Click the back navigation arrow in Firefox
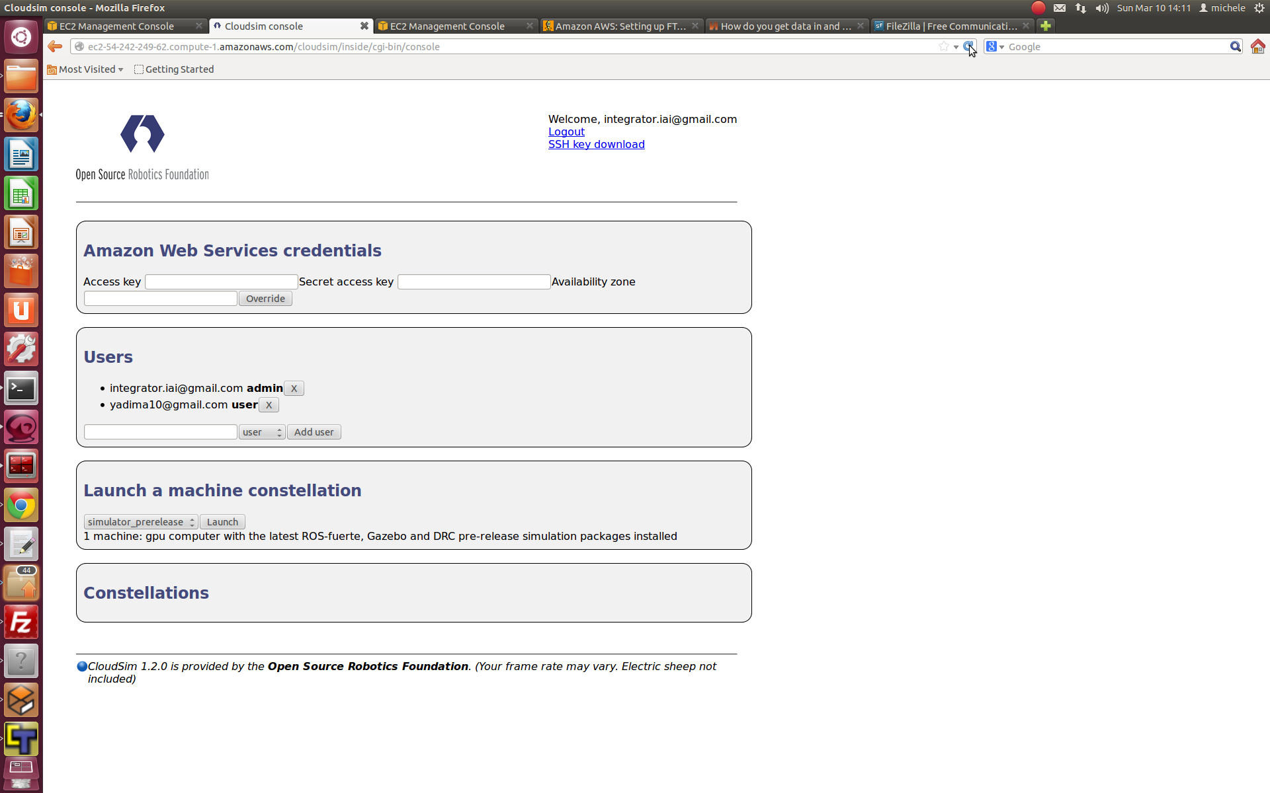 coord(54,46)
